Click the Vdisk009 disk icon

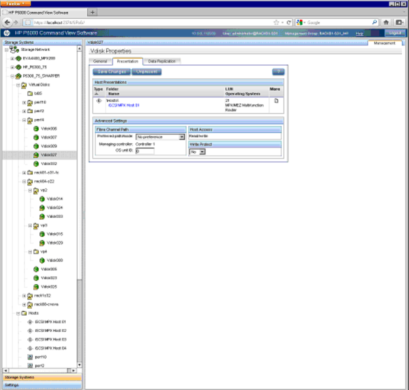tap(36, 146)
